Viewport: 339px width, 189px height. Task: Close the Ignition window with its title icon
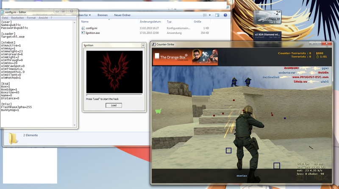click(x=143, y=45)
